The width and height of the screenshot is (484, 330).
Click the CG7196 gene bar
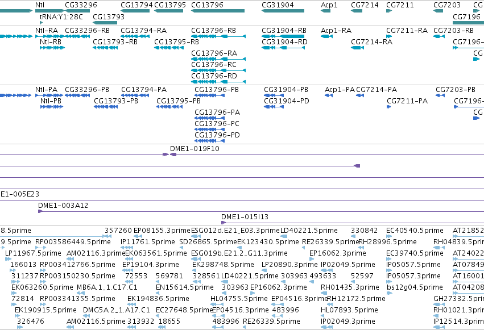click(468, 23)
